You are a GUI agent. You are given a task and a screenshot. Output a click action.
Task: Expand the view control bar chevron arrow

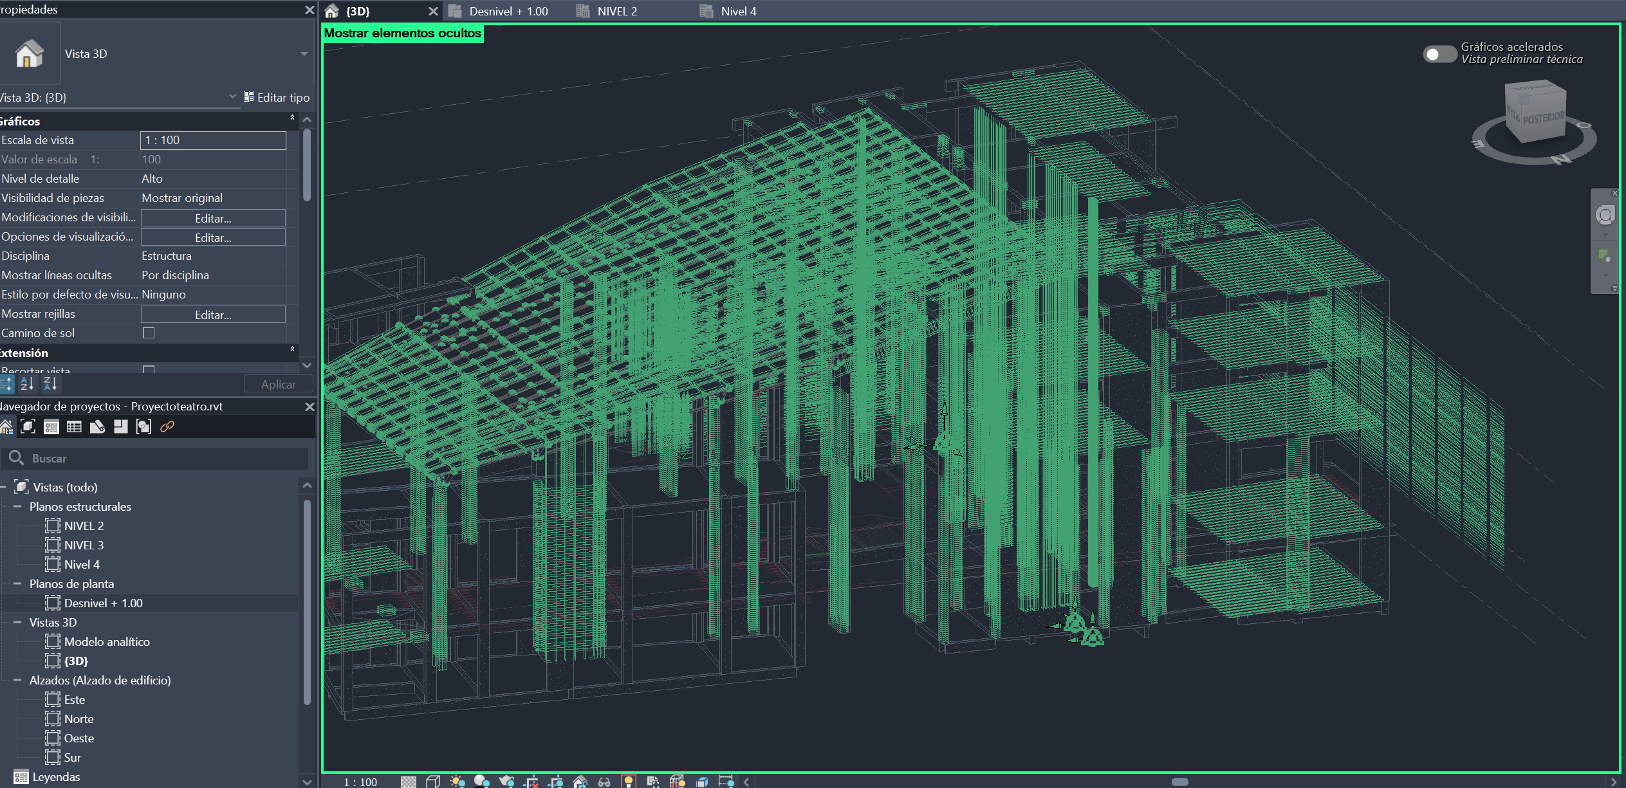pyautogui.click(x=746, y=782)
